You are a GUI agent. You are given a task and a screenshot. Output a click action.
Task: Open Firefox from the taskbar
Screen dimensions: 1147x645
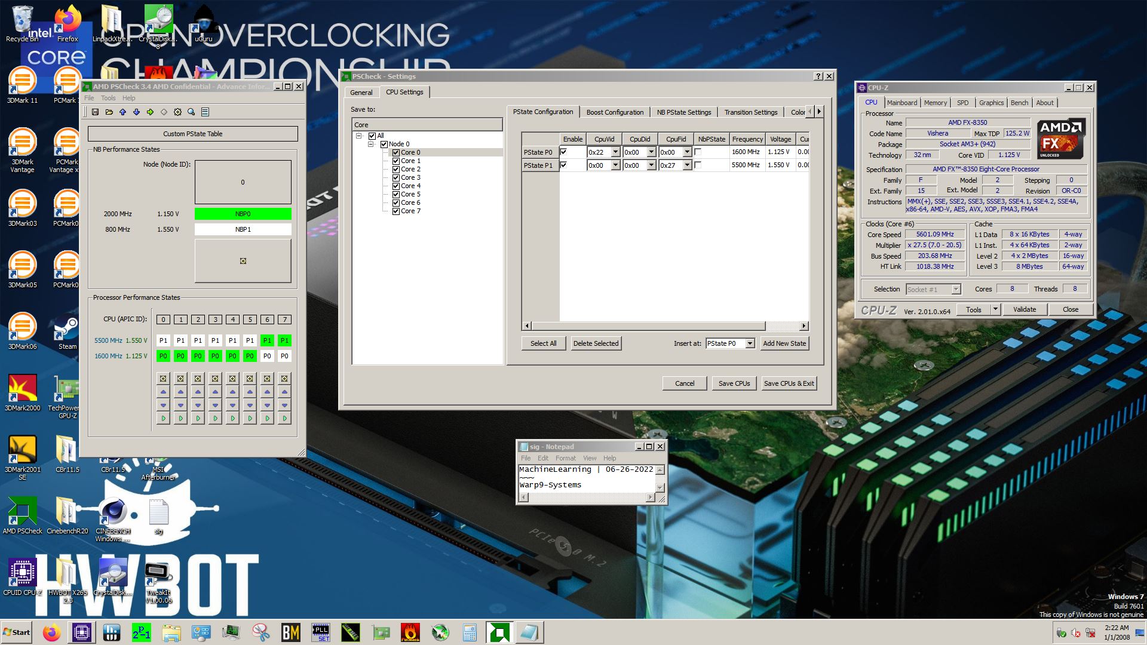[51, 632]
